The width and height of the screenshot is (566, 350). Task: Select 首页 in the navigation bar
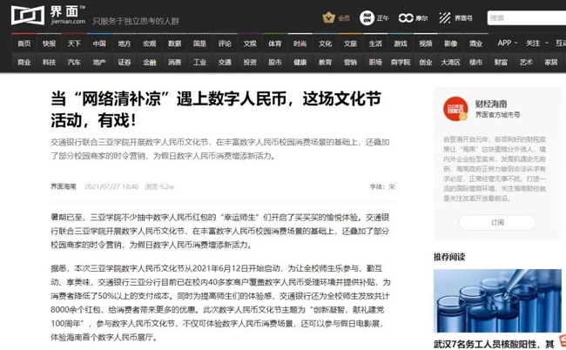coord(24,44)
